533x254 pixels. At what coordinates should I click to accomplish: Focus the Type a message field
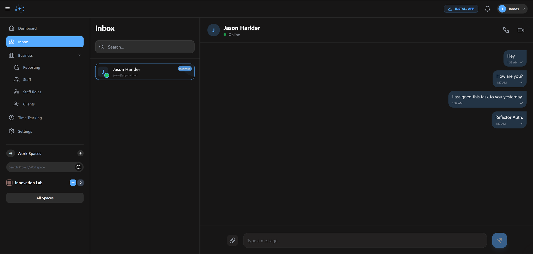click(x=365, y=240)
